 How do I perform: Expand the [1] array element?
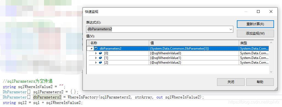(96, 58)
